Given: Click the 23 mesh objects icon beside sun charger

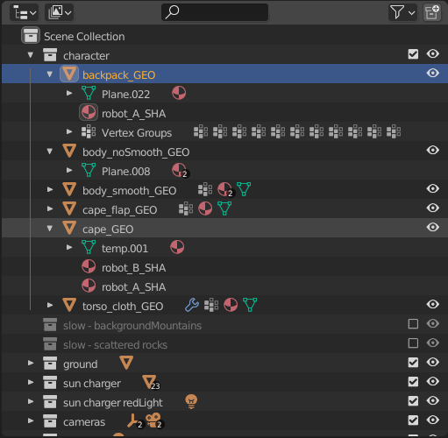Looking at the screenshot, I should pyautogui.click(x=151, y=383).
